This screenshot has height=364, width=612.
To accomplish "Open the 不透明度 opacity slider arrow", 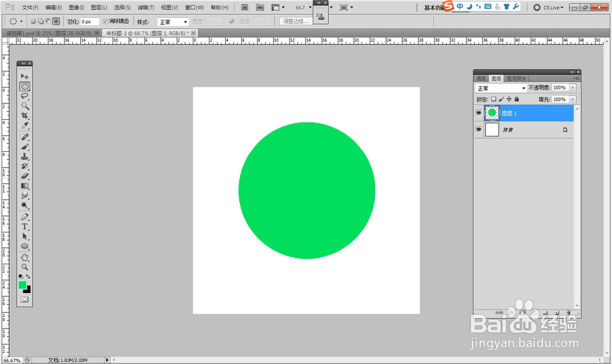I will click(573, 87).
